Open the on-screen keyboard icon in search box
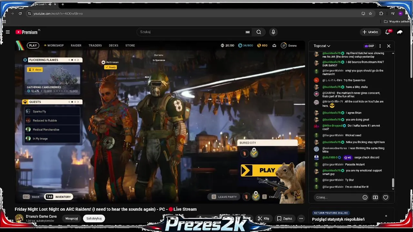Image resolution: width=413 pixels, height=232 pixels. tap(247, 32)
